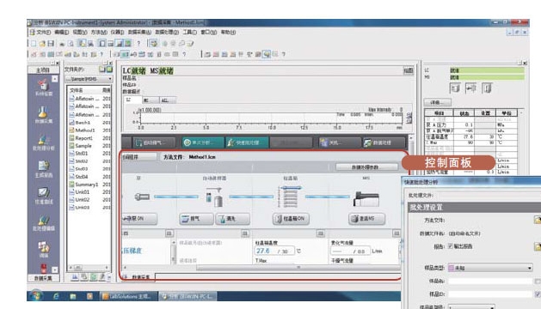Image resolution: width=541 pixels, height=309 pixels.
Task: Click the Open folder toolbar icon
Action: (42, 44)
